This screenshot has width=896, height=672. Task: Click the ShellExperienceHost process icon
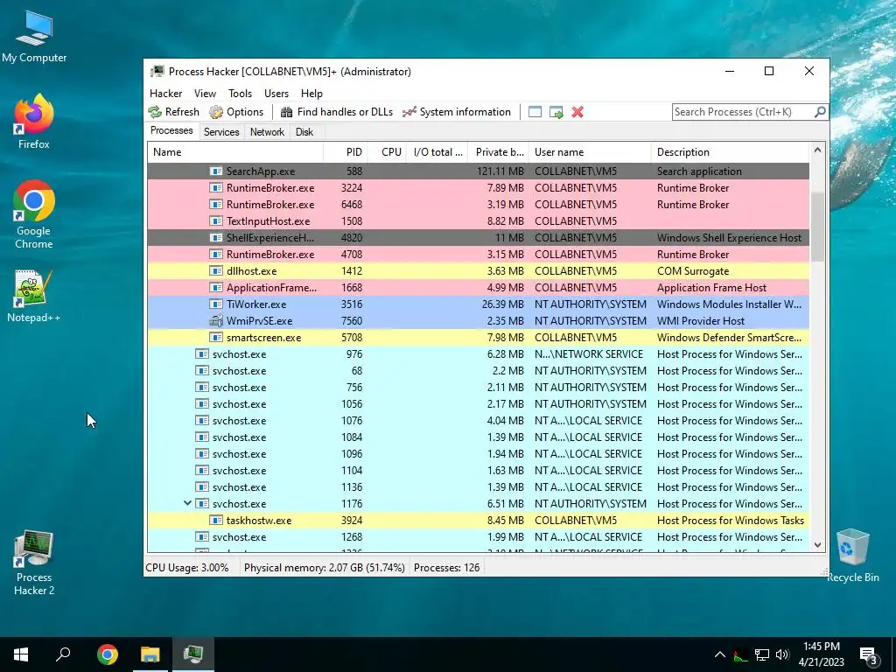coord(216,237)
